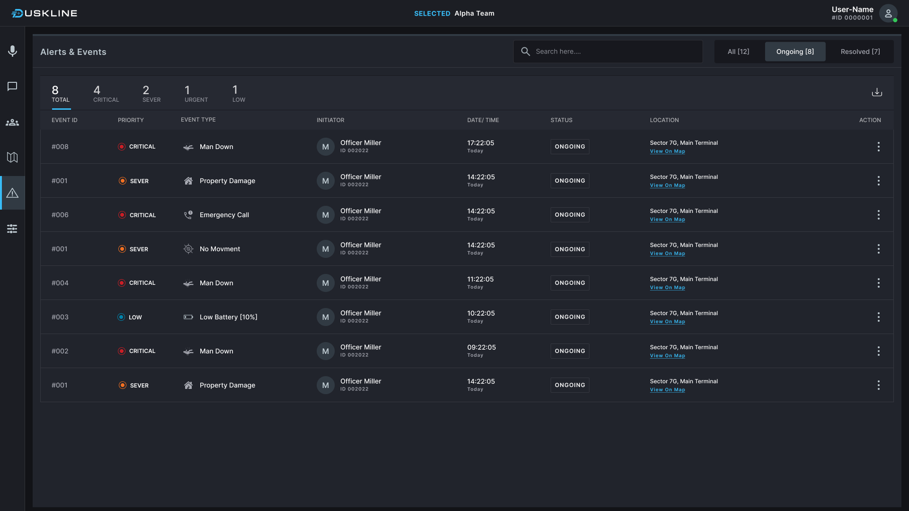Viewport: 909px width, 511px height.
Task: Click ONGOING status of event #002
Action: pos(570,351)
